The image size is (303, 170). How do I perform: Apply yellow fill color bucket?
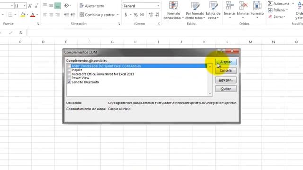pyautogui.click(x=23, y=15)
